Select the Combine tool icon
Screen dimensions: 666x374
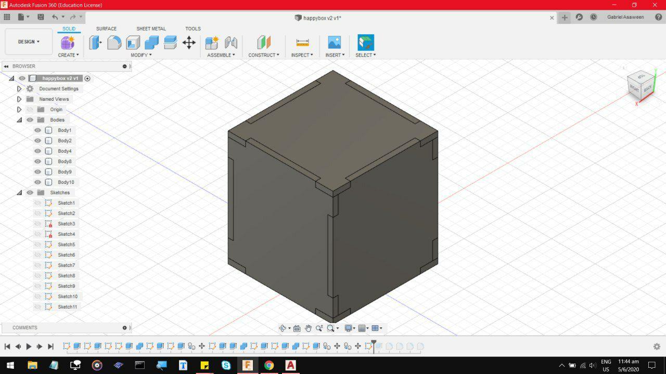(151, 43)
